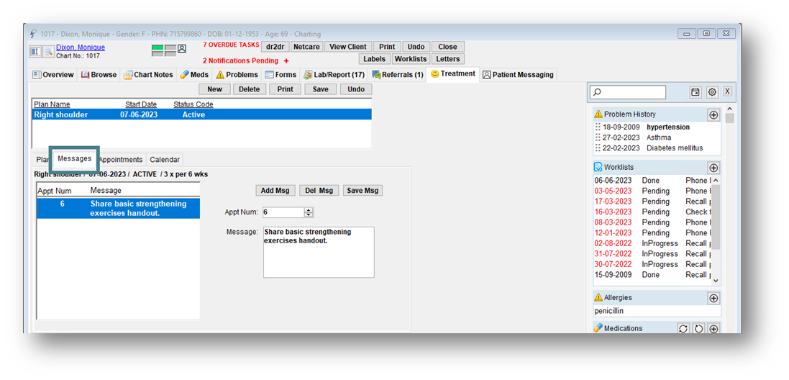This screenshot has height=380, width=789.
Task: Click the Del Msg button
Action: 319,190
